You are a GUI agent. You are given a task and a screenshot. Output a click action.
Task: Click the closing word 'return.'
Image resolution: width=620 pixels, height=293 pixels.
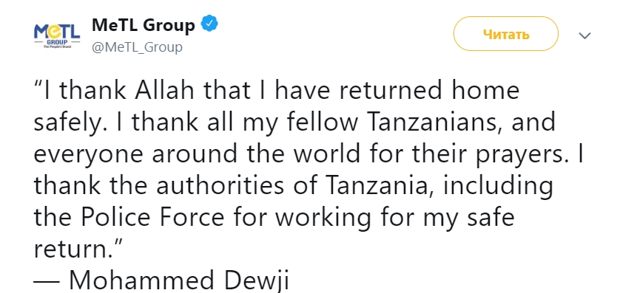point(79,249)
